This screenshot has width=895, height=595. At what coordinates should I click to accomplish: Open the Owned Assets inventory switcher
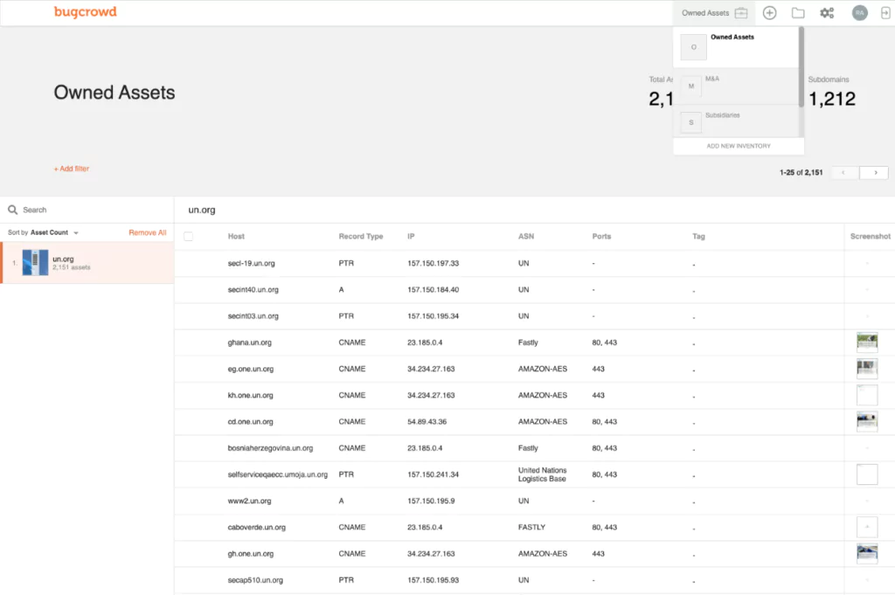[x=714, y=12]
